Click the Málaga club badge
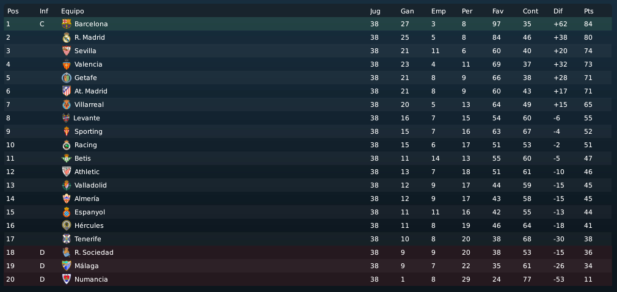The image size is (617, 292). point(67,266)
